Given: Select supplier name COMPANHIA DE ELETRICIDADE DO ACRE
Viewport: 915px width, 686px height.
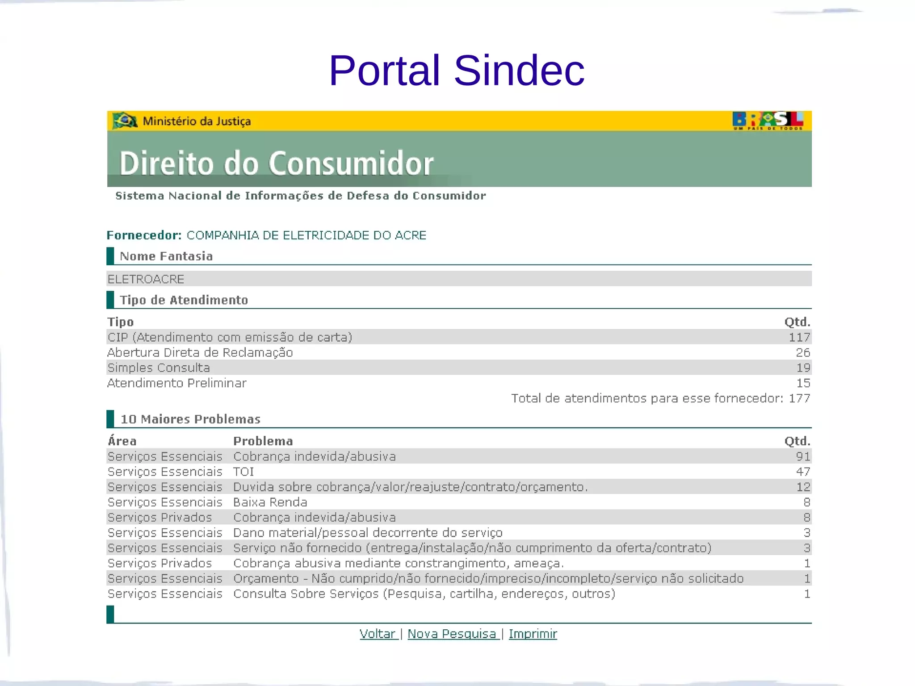Looking at the screenshot, I should [306, 235].
